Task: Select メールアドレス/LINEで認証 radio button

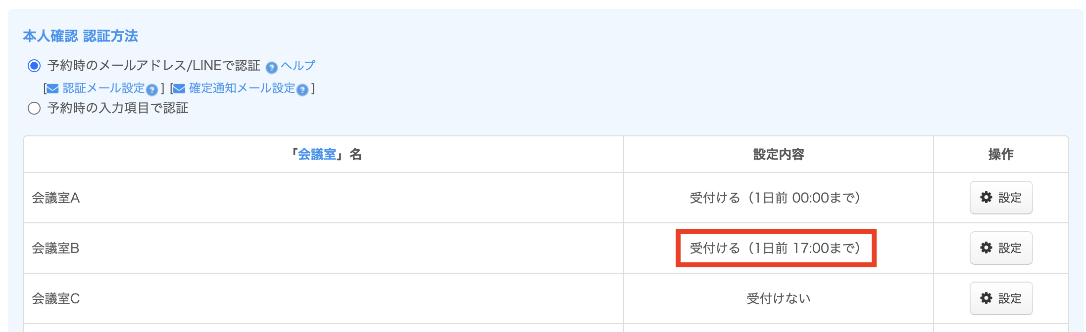Action: [x=34, y=66]
